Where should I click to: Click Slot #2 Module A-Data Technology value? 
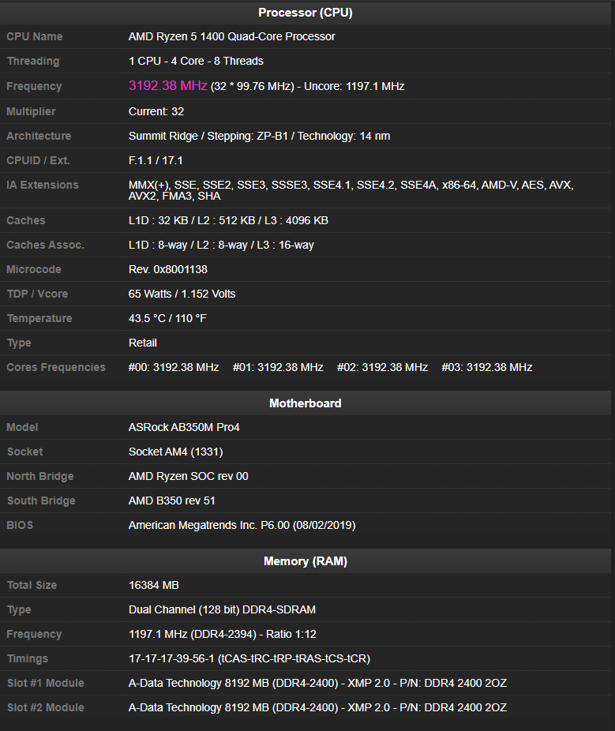point(317,707)
